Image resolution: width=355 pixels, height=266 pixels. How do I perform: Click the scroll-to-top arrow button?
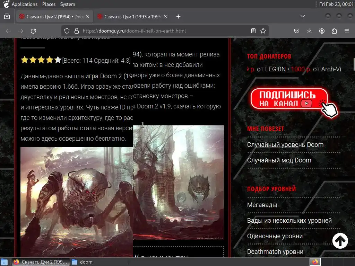tap(340, 241)
